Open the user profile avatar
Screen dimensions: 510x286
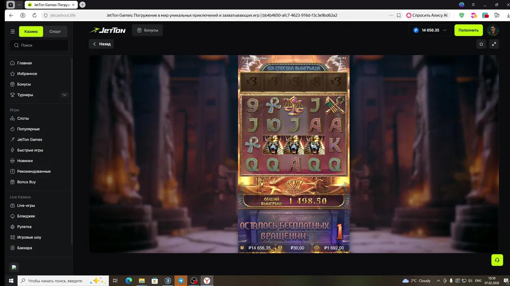point(493,30)
